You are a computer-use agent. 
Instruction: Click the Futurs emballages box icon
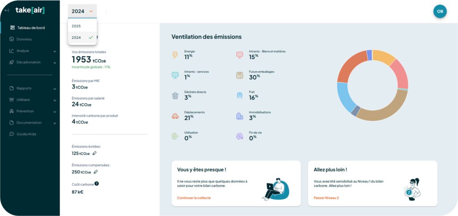(240, 75)
